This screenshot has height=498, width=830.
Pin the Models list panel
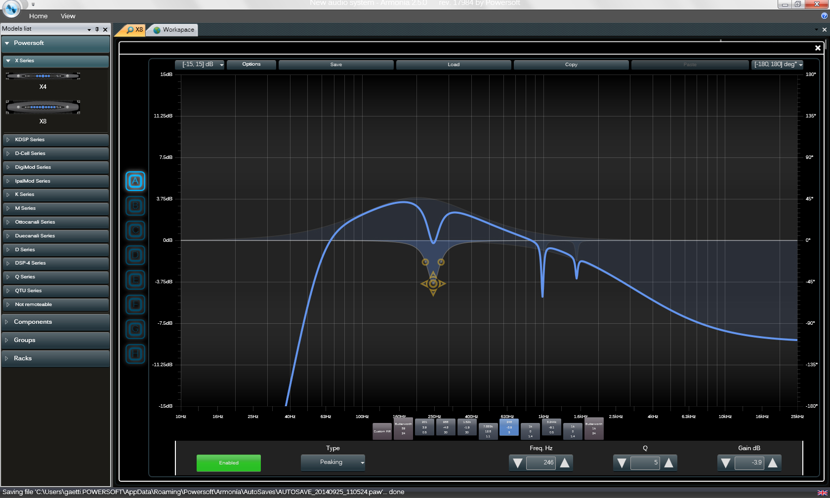[x=97, y=29]
